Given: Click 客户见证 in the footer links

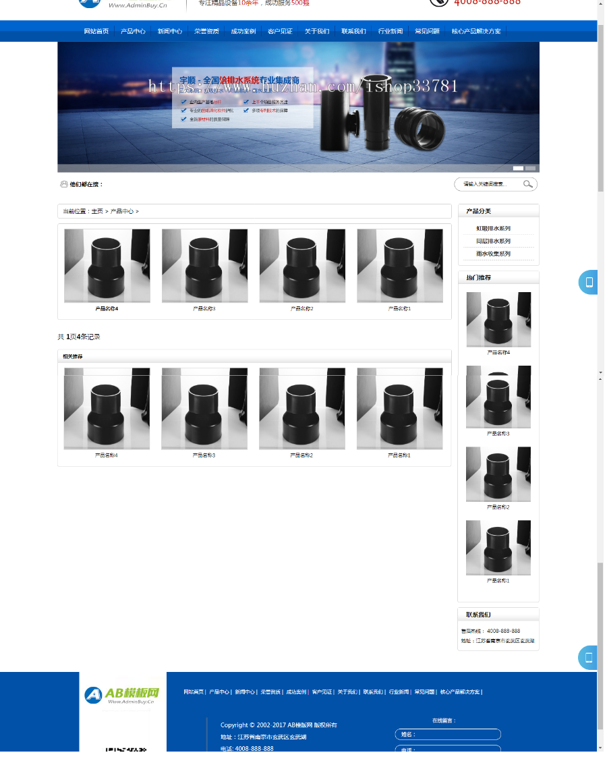Looking at the screenshot, I should point(322,692).
